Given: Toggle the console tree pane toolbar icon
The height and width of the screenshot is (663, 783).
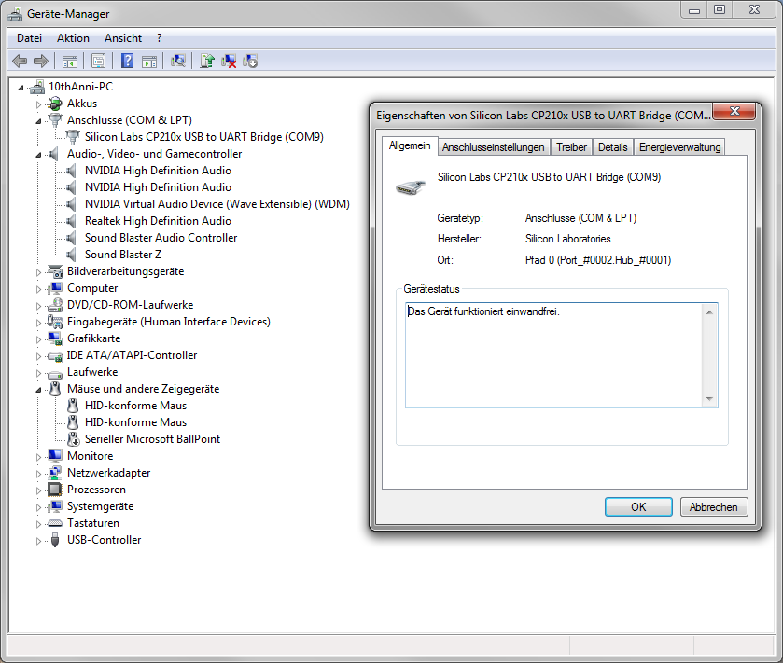Looking at the screenshot, I should [69, 62].
